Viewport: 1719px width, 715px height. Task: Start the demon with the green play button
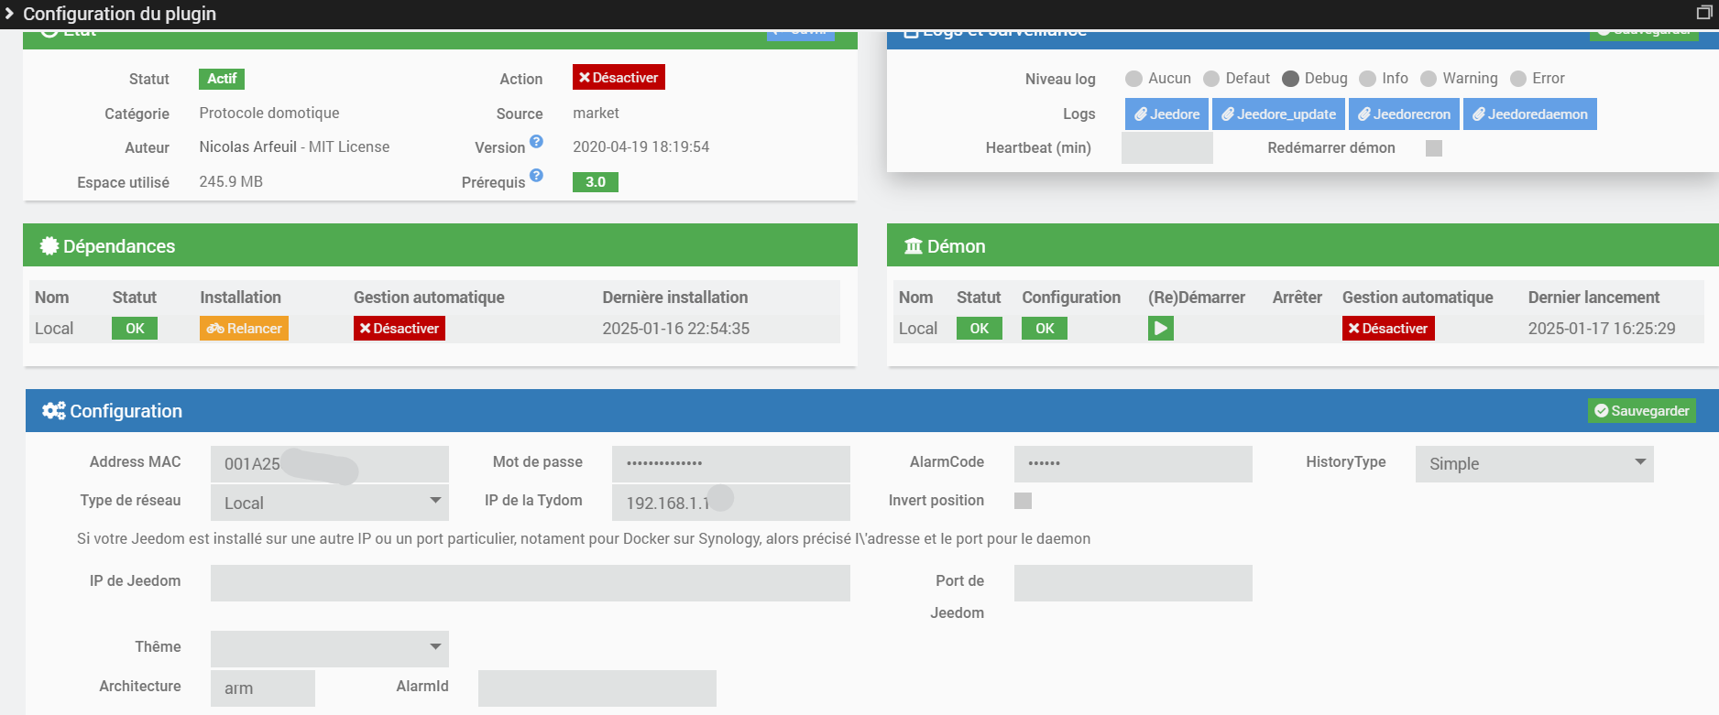pos(1161,328)
